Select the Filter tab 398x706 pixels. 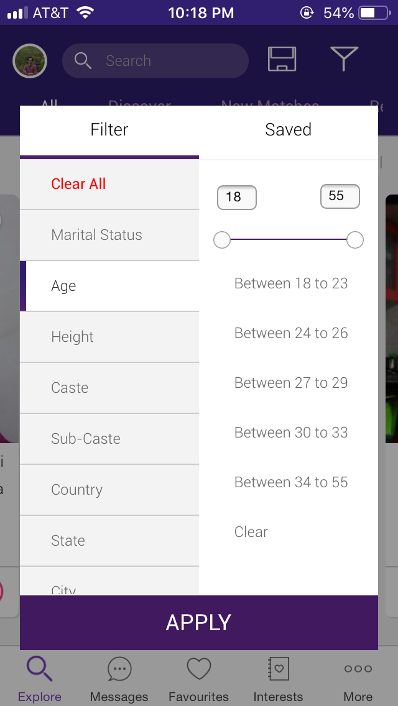point(109,130)
